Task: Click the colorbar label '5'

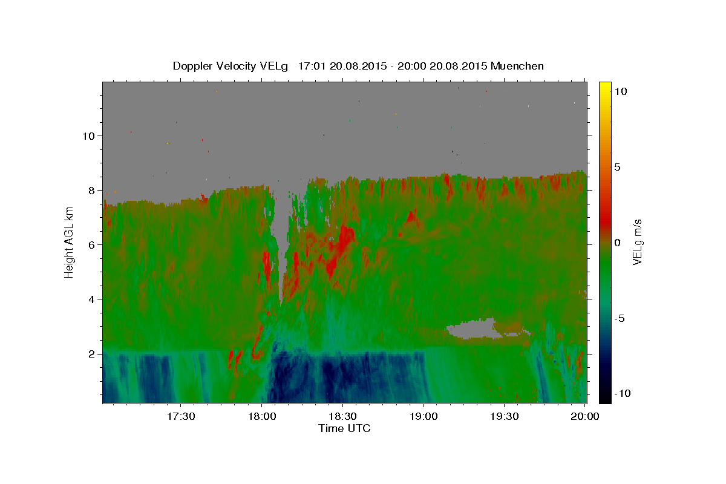Action: point(617,167)
